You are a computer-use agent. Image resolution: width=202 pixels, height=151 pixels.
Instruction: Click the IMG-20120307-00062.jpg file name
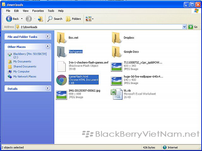point(84,91)
